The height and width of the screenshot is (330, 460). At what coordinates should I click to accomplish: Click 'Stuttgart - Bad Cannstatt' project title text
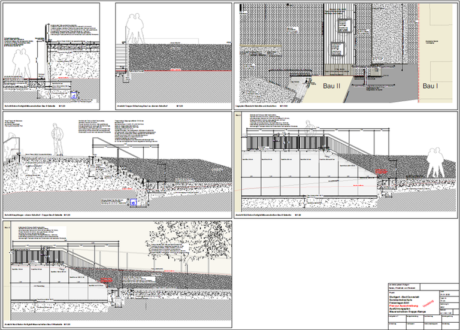pos(404,296)
